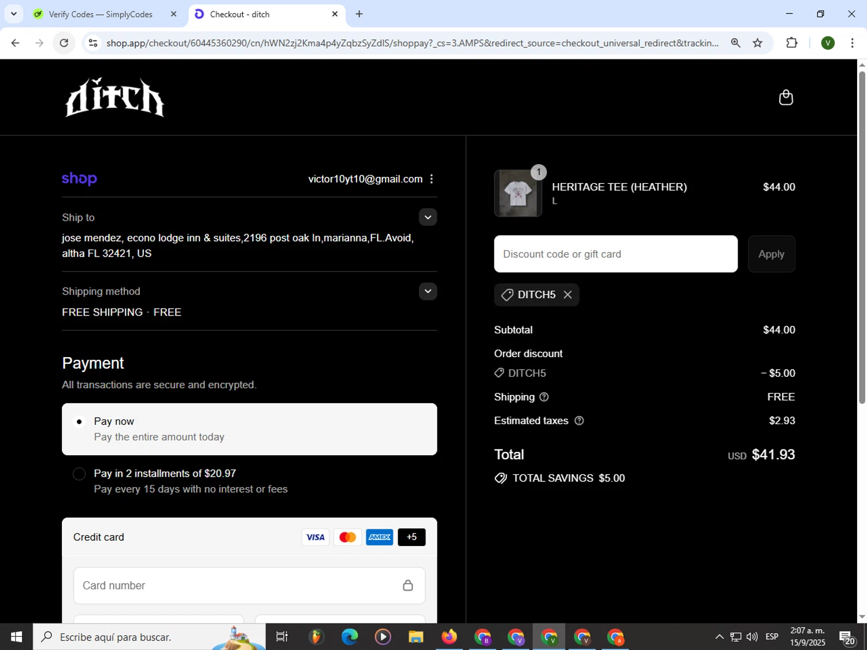Image resolution: width=867 pixels, height=650 pixels.
Task: Open the Chrome profile avatar V
Action: point(828,43)
